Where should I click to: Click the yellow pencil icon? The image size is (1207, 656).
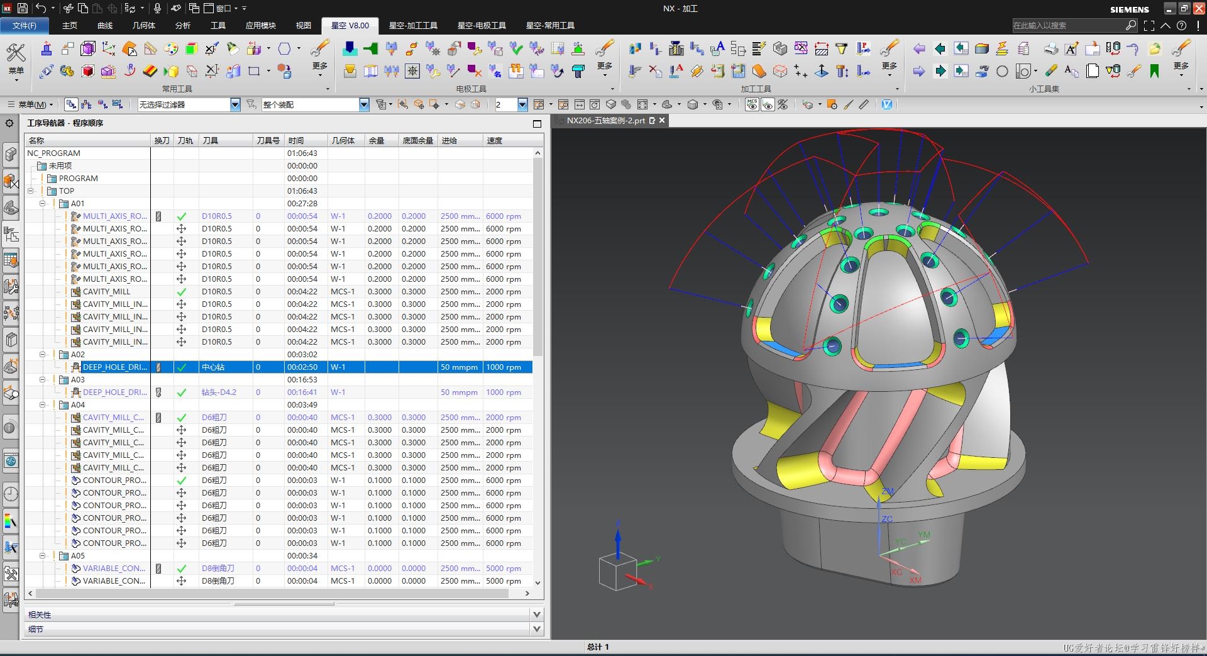1050,71
